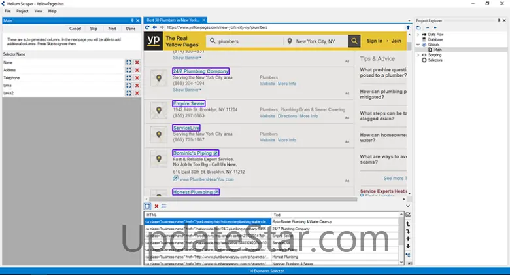Open the ServiceLive listing link
510x275 pixels.
[x=186, y=128]
